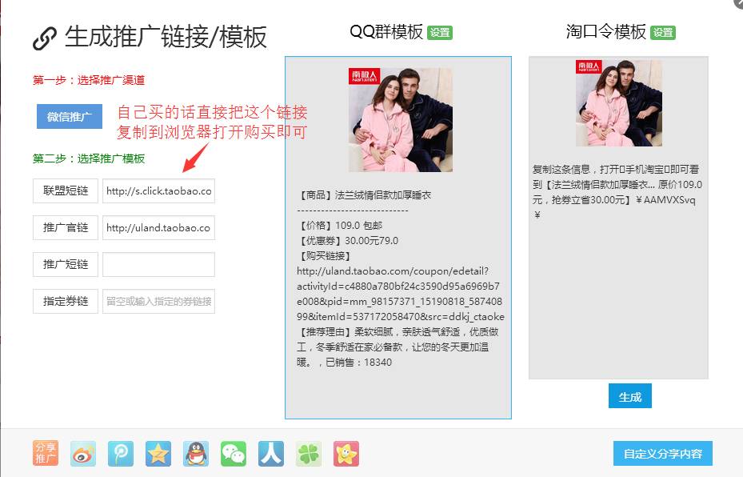Click the QZone star share icon
Viewport: 743px width, 477px height.
point(158,454)
